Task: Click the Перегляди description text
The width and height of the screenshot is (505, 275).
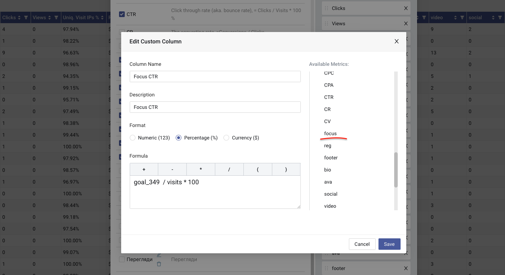Action: [184, 259]
